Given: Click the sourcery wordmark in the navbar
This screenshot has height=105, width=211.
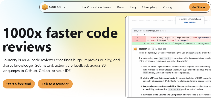Looking at the screenshot, I should [x=57, y=7].
